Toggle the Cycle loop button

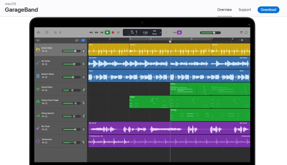point(118,32)
